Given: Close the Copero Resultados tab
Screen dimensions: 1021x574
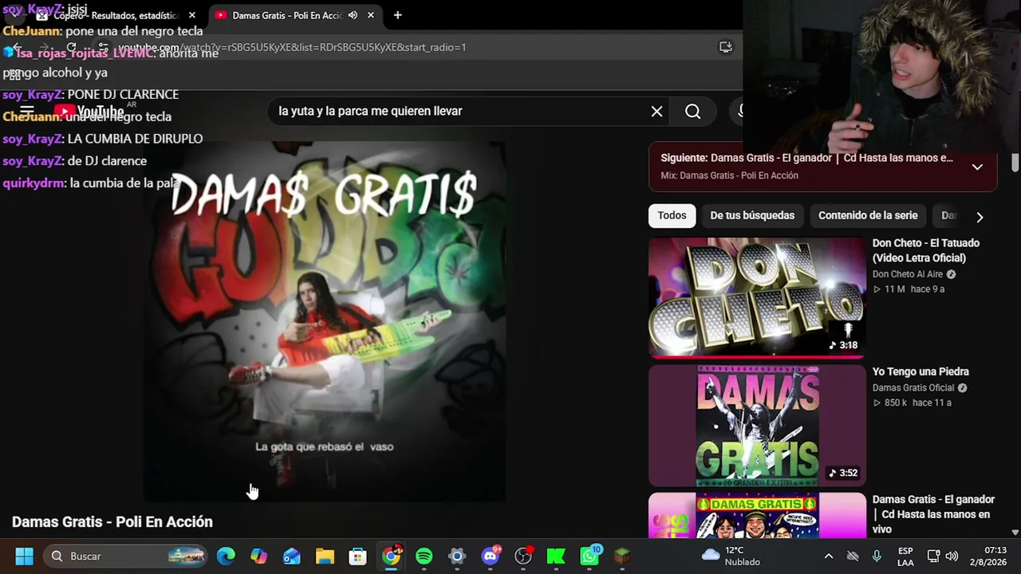Looking at the screenshot, I should pos(192,15).
